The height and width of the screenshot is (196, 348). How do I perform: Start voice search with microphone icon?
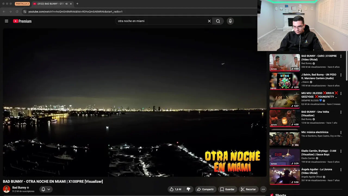click(230, 21)
